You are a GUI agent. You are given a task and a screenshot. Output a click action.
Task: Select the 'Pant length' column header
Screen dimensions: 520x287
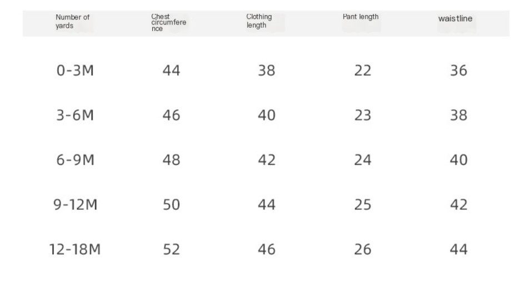(x=361, y=17)
